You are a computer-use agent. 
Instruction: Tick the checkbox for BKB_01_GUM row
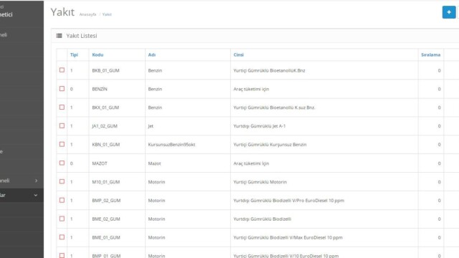pos(62,70)
